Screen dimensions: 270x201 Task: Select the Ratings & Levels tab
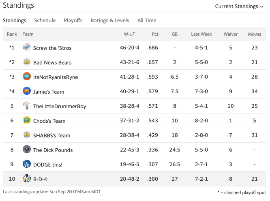pos(110,20)
